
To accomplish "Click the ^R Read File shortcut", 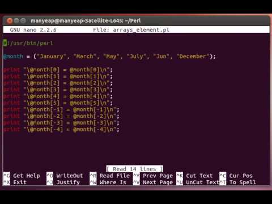I will 110,176.
